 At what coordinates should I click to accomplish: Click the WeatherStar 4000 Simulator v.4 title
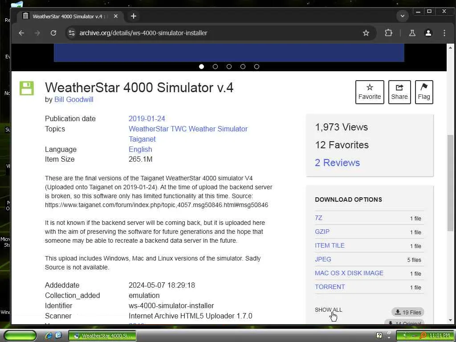click(x=139, y=87)
